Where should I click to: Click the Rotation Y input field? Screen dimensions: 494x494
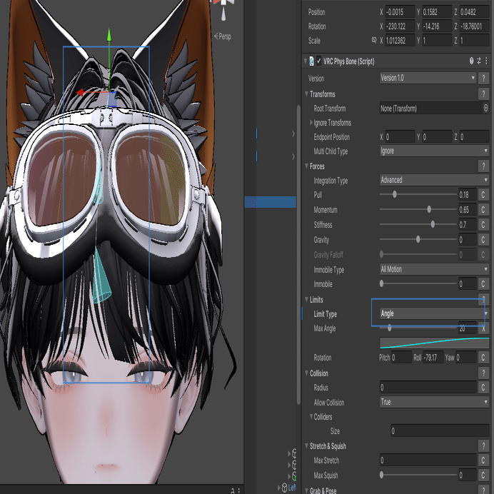[x=437, y=26]
